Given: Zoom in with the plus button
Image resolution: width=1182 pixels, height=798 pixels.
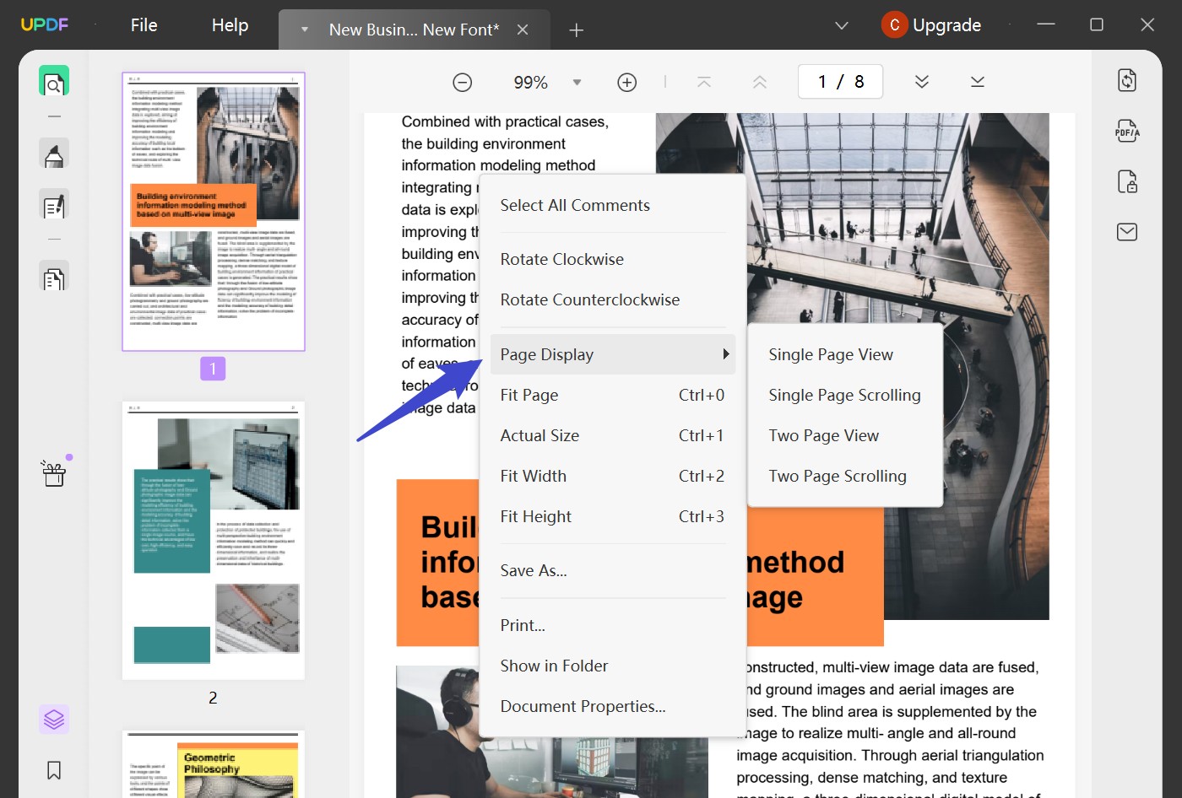Looking at the screenshot, I should click(626, 82).
